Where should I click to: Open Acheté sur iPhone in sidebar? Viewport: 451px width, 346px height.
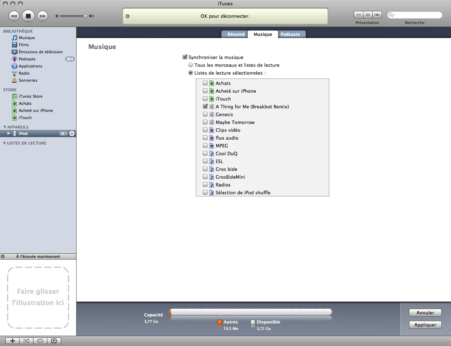coord(36,110)
